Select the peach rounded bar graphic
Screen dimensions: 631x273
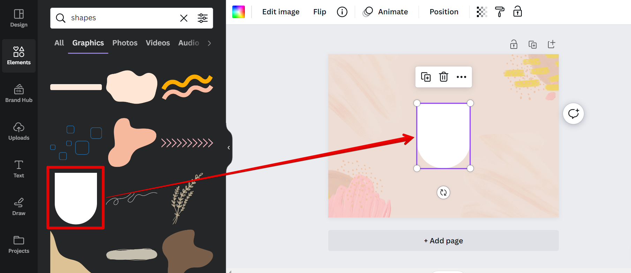point(76,87)
